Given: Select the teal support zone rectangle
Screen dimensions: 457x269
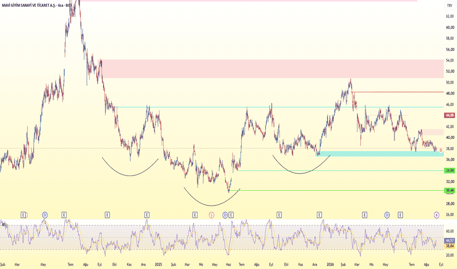Looking at the screenshot, I should [x=380, y=154].
